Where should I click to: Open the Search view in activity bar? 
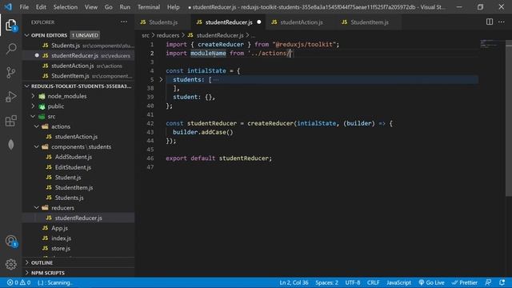(x=10, y=49)
